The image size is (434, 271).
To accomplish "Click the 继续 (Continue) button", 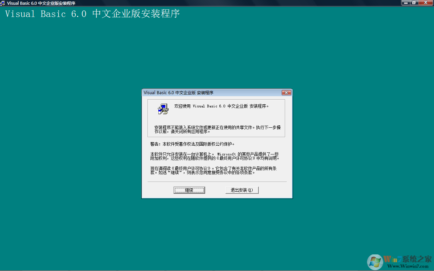I will pos(189,190).
